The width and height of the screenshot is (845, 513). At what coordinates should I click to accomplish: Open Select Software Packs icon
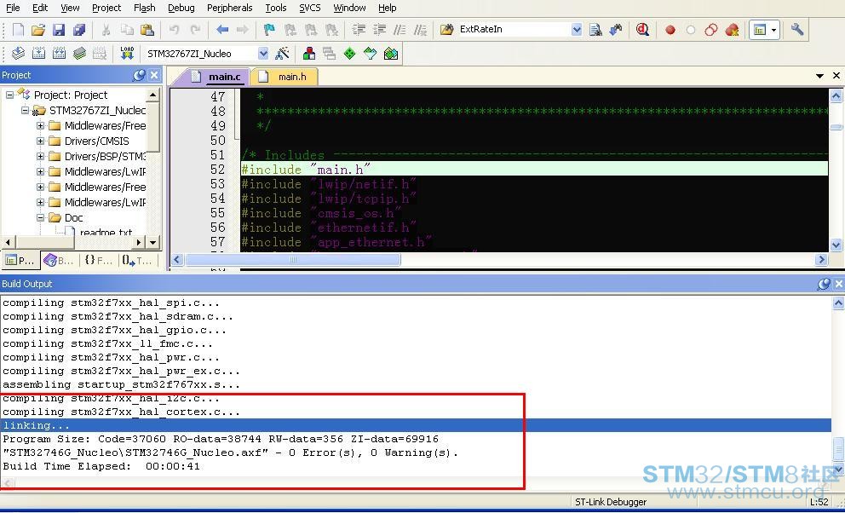pos(371,54)
